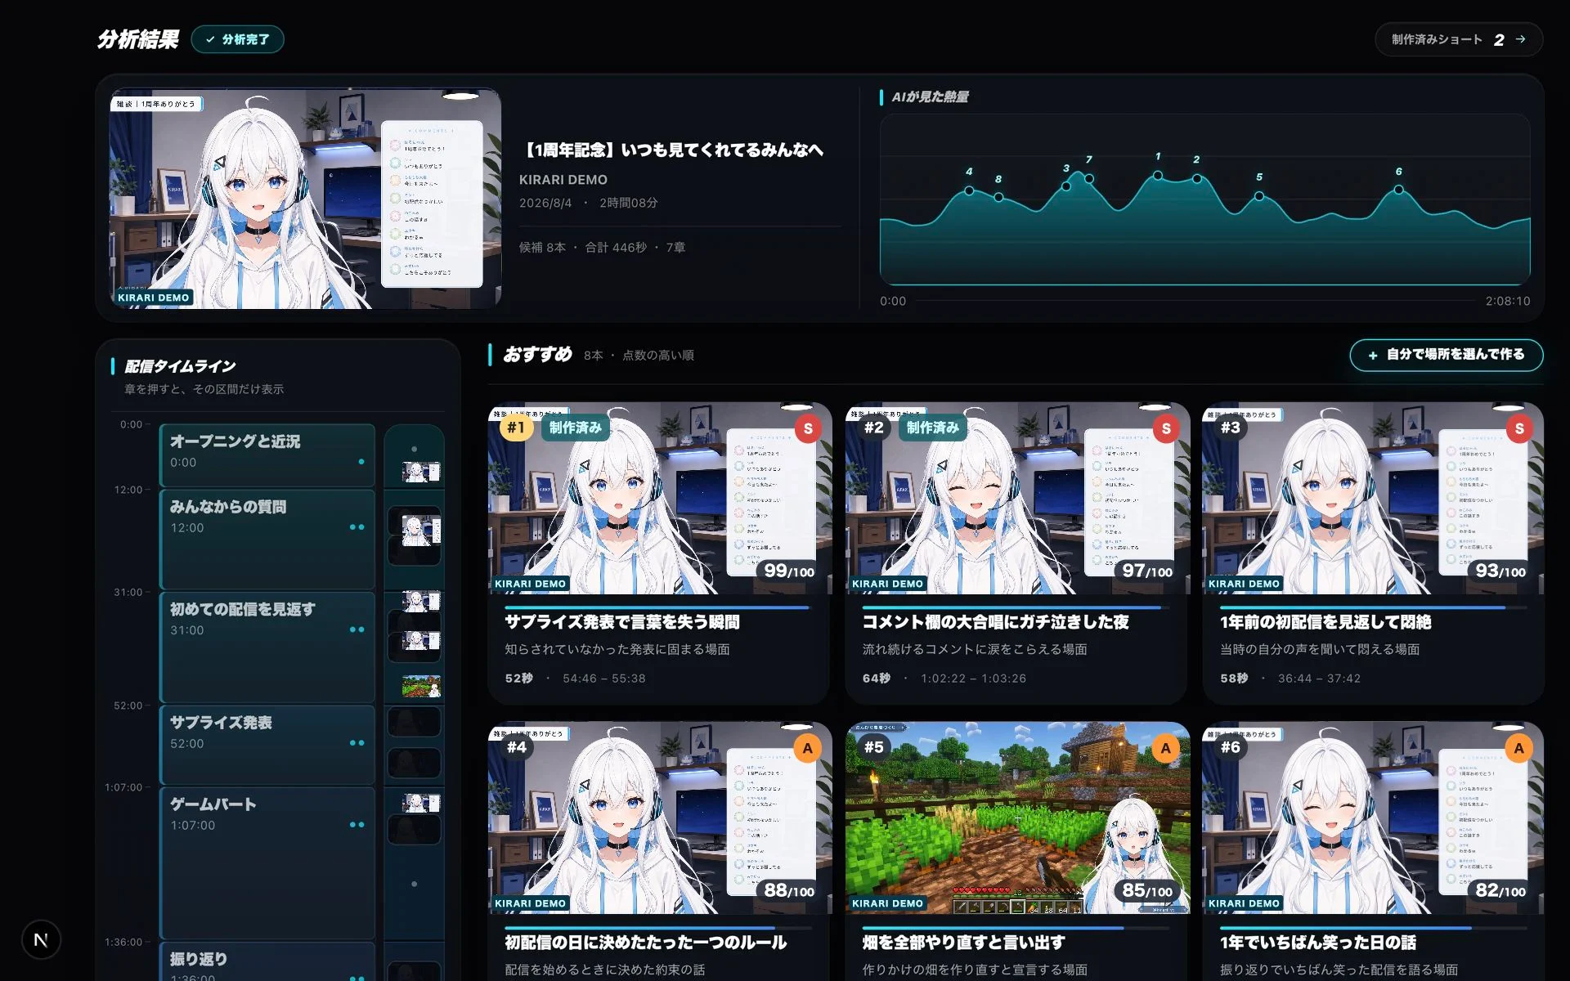This screenshot has height=981, width=1570.
Task: Open card 1年前の初配信を見返して悶絶 thumbnail
Action: 1373,498
